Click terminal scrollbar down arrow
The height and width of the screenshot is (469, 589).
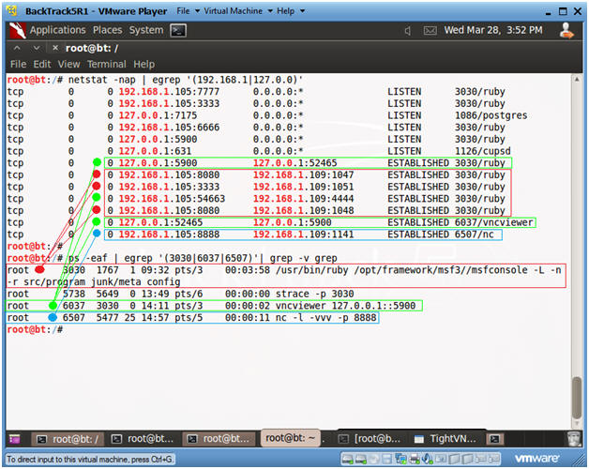pyautogui.click(x=577, y=423)
